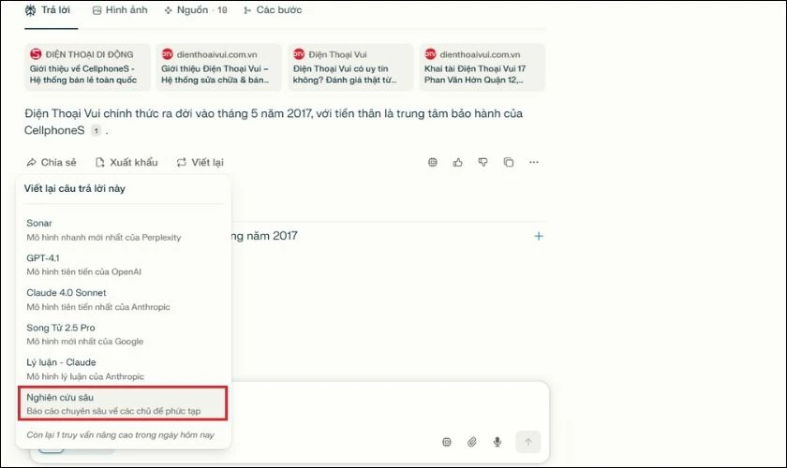Click model selector icon in input box
Viewport: 787px width, 468px height.
[x=447, y=442]
